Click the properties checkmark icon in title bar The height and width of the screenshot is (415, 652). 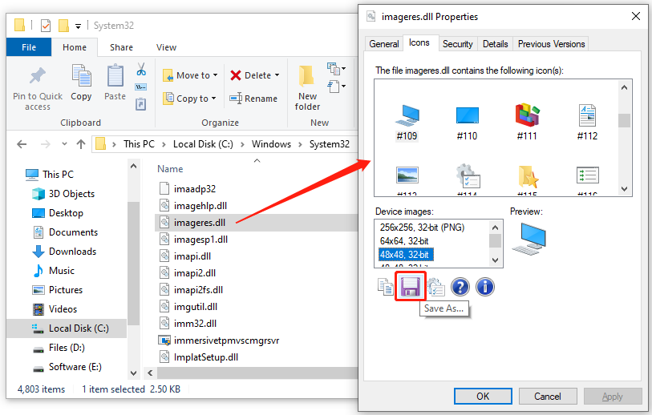[46, 26]
